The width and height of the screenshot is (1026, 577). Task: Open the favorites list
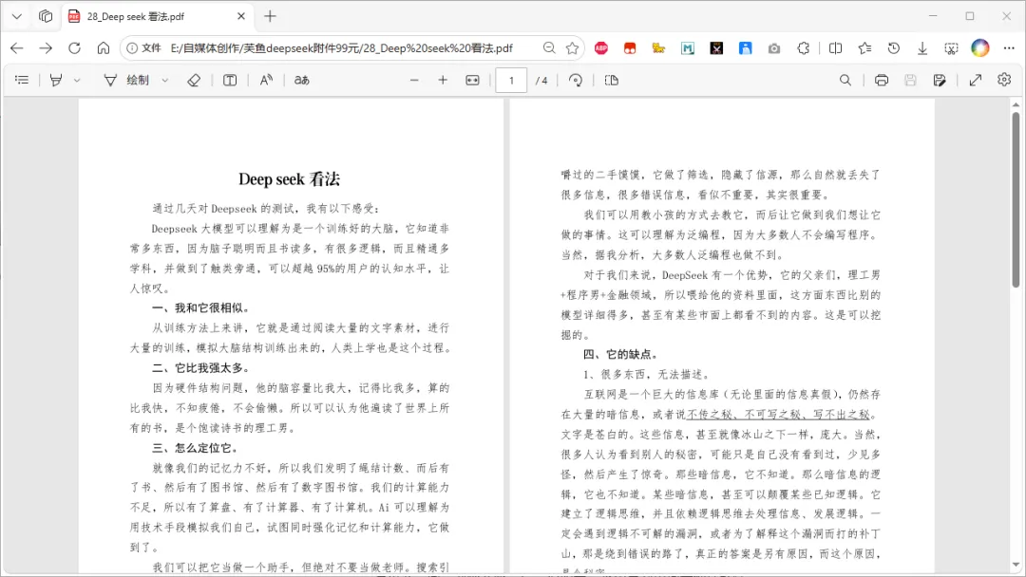pos(864,47)
